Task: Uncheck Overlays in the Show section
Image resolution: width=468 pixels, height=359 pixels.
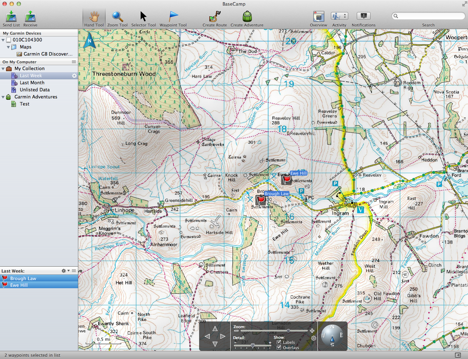Action: 280,348
